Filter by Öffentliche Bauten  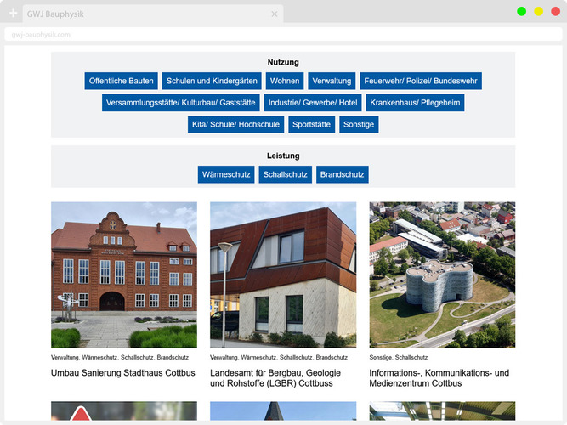(122, 81)
